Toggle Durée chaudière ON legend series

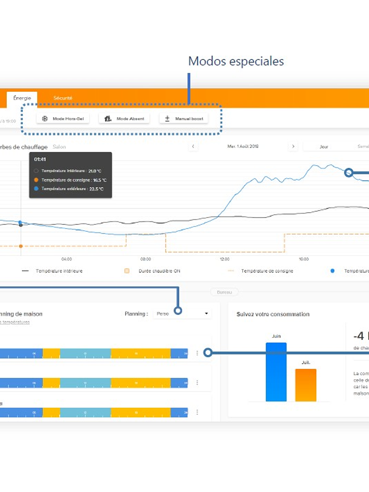[x=152, y=271]
